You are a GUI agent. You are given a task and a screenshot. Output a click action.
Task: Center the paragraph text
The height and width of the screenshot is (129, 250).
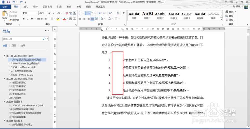[84, 19]
